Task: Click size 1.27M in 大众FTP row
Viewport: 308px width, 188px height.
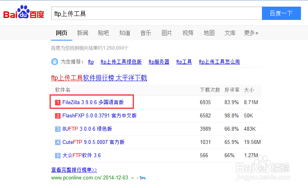Action: pos(251,155)
